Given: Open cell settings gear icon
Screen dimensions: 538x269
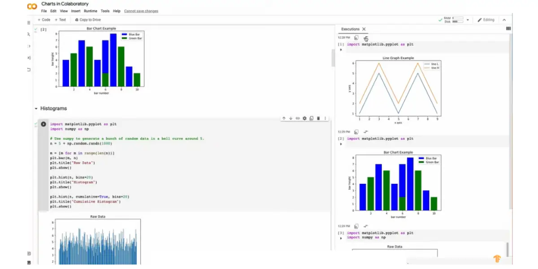Looking at the screenshot, I should click(x=304, y=118).
